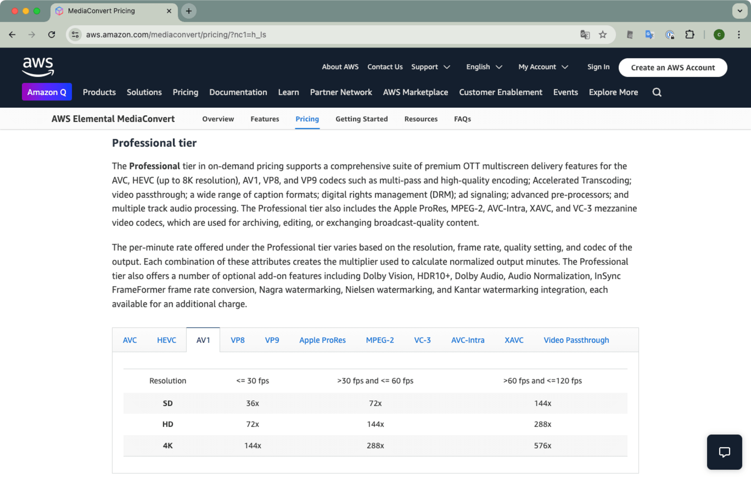Image resolution: width=751 pixels, height=484 pixels.
Task: Open the Explore More menu
Action: click(613, 92)
